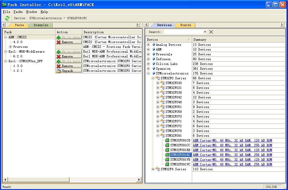Expand the Infineon vendor node
Viewport: 288px width, 190px height.
pyautogui.click(x=148, y=59)
